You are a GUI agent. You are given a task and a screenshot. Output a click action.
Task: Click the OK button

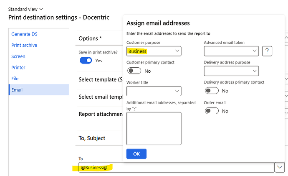[x=136, y=154]
